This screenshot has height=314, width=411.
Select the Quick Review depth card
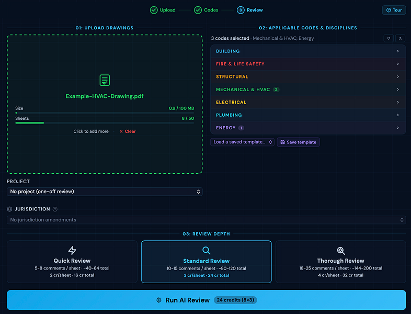point(72,262)
